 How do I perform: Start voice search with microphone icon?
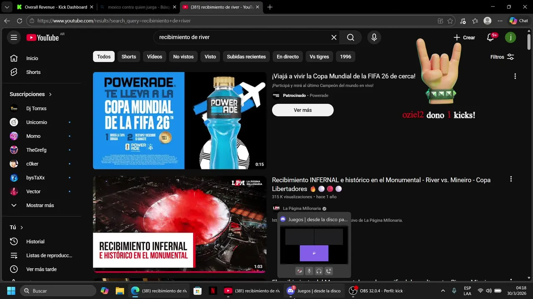[x=374, y=37]
